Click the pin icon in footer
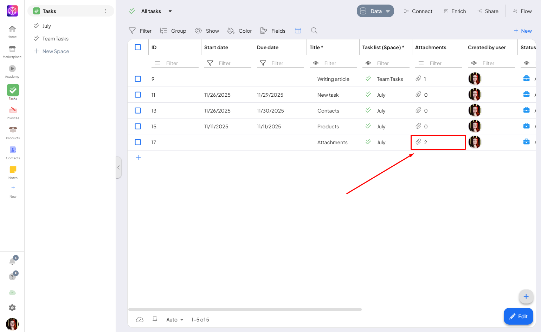Image resolution: width=541 pixels, height=332 pixels. pyautogui.click(x=155, y=319)
